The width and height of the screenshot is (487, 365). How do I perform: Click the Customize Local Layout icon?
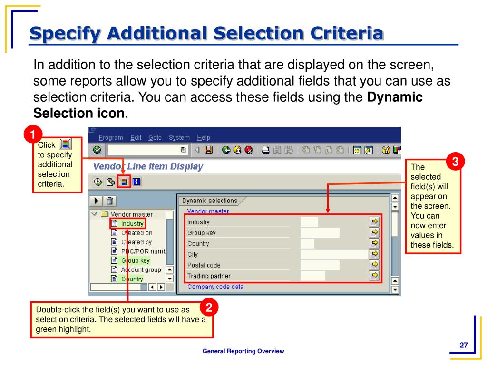397,150
